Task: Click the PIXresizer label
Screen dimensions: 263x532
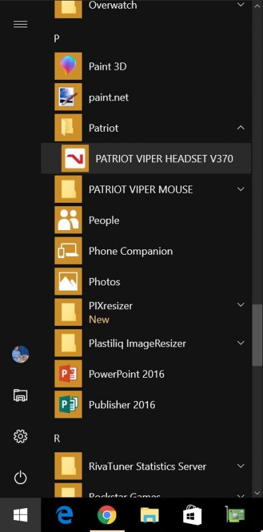Action: (110, 306)
